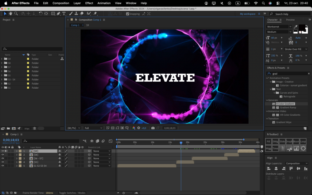Select the Eraser tool

(82, 13)
